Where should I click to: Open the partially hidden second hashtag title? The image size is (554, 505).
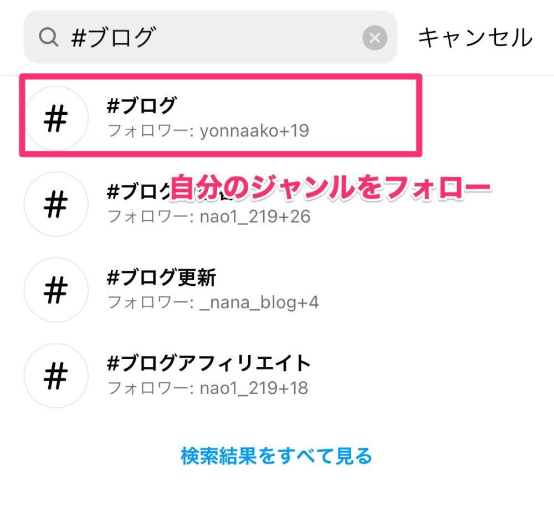pyautogui.click(x=136, y=191)
